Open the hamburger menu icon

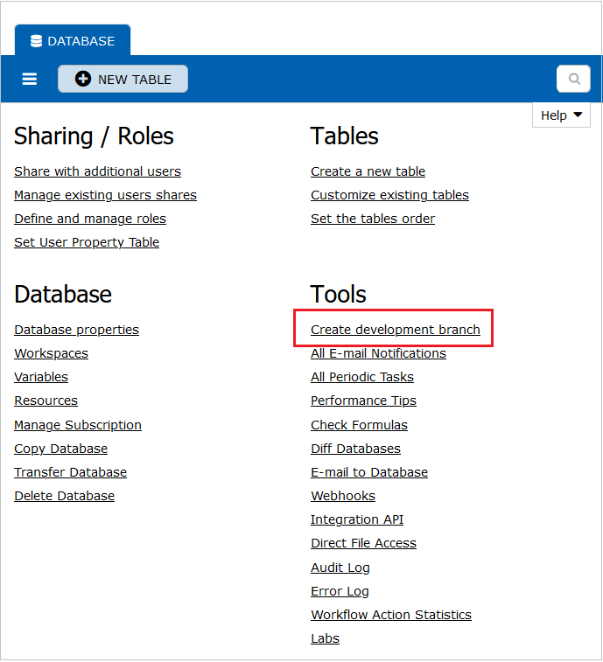pos(29,79)
